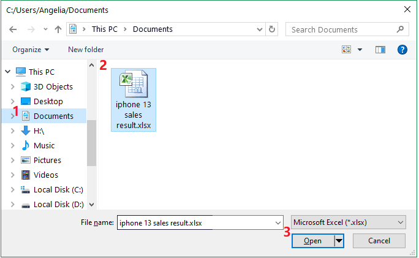Open the H:\ drive in sidebar
Viewport: 419px width, 258px height.
pyautogui.click(x=39, y=131)
